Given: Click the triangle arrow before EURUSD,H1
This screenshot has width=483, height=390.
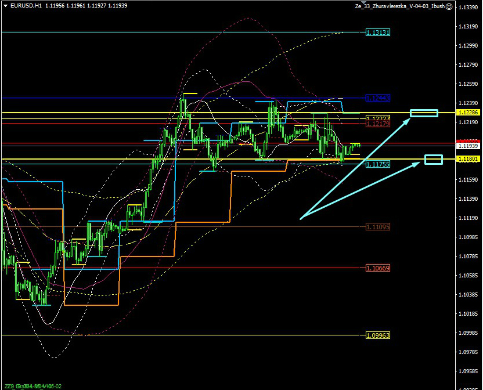Looking at the screenshot, I should pos(5,6).
